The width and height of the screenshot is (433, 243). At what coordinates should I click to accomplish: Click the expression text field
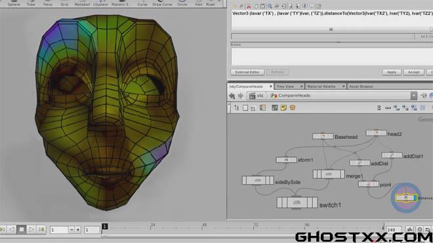click(332, 19)
